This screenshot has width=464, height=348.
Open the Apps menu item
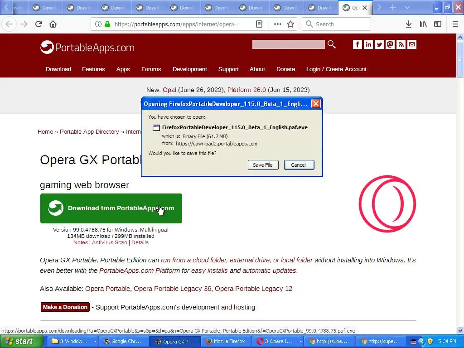[123, 69]
